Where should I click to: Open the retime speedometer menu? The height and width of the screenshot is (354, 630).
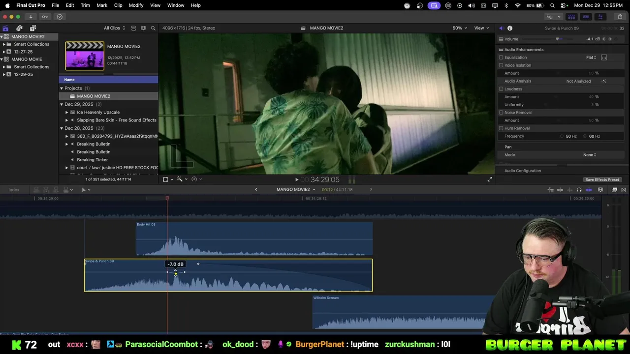click(x=194, y=179)
